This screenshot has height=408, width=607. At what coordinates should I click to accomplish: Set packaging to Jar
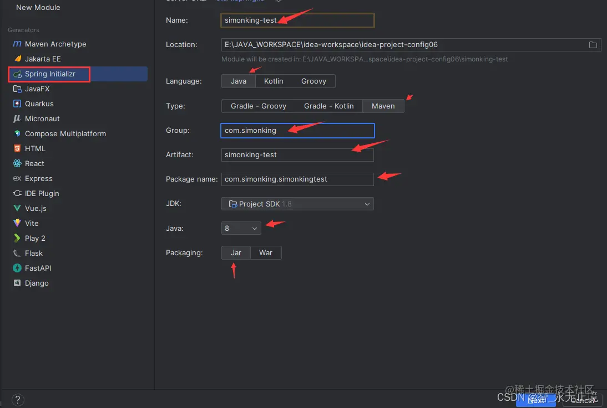(236, 252)
